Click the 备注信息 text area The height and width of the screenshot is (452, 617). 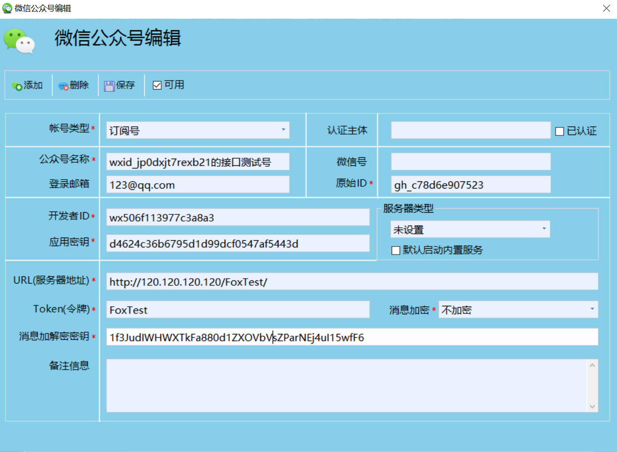347,386
